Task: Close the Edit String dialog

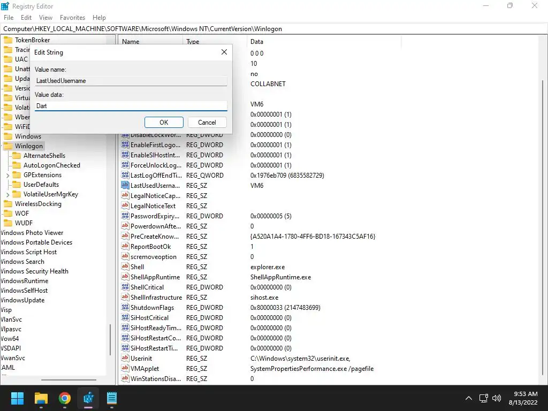Action: 224,52
